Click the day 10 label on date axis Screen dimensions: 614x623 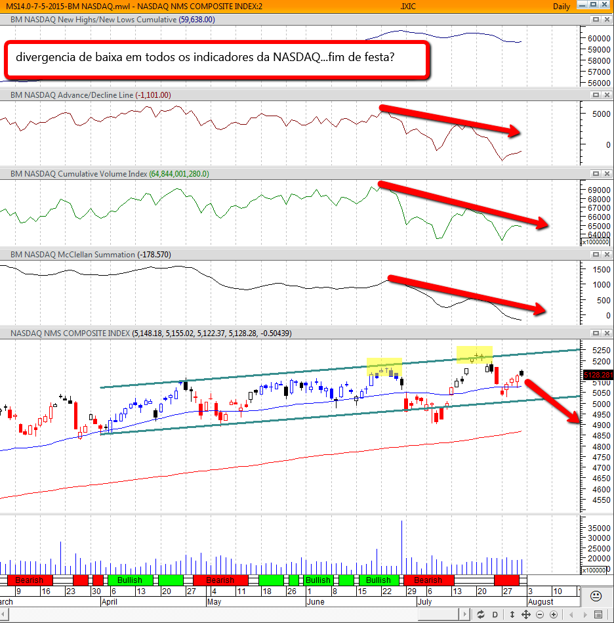coord(557,591)
